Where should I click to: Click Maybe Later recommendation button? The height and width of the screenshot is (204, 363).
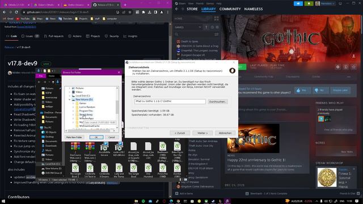point(340,90)
